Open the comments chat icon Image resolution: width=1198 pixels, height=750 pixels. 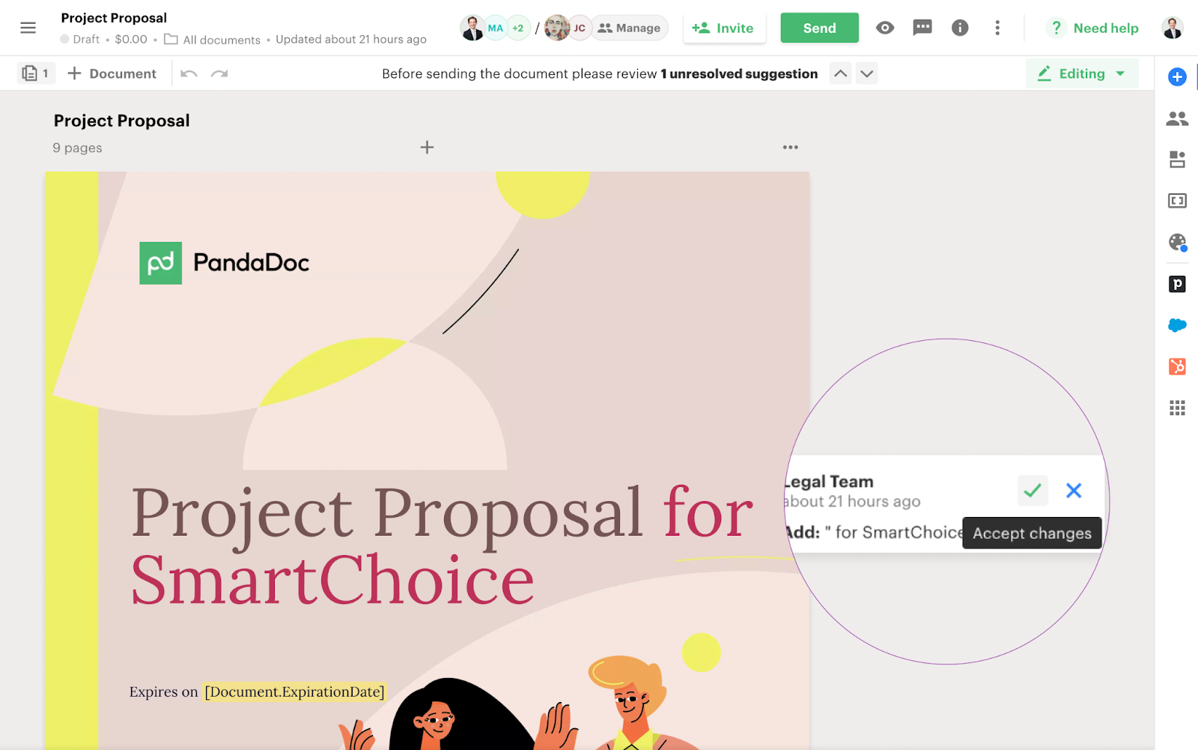tap(922, 28)
